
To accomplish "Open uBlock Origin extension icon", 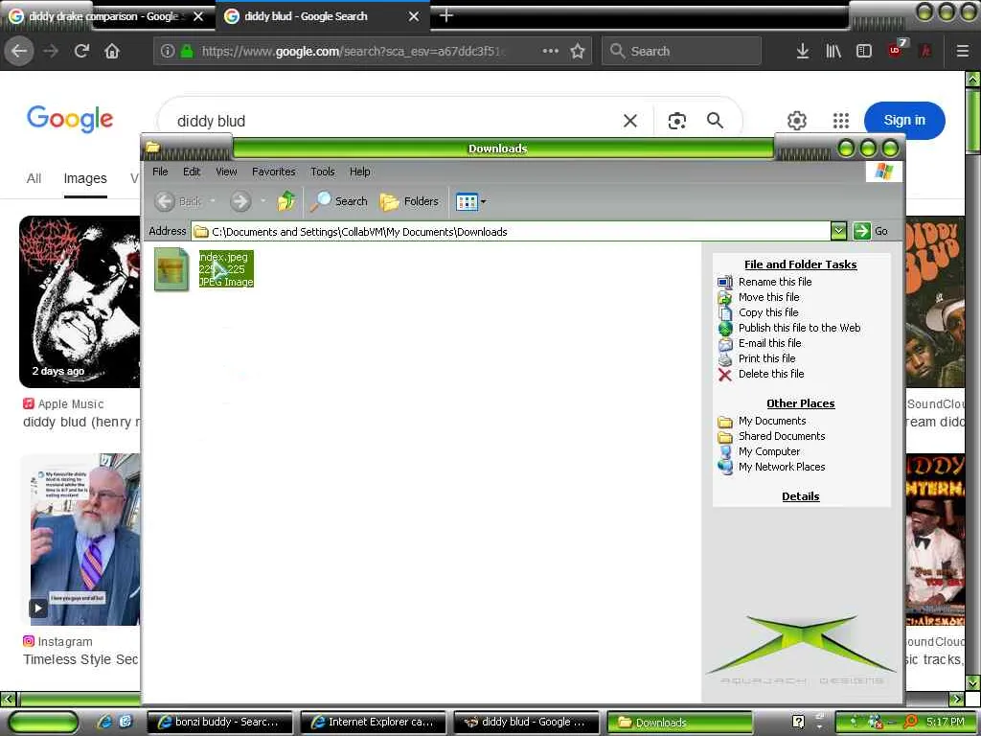I will tap(896, 50).
